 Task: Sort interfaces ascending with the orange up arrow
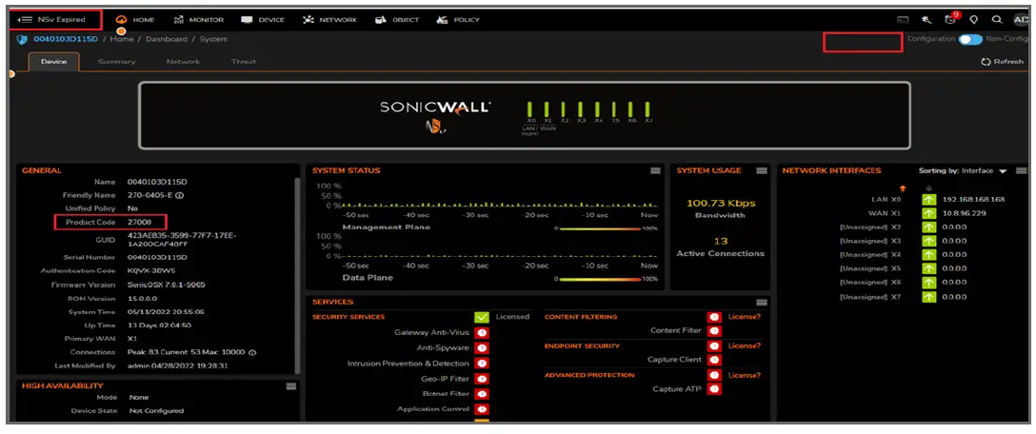pyautogui.click(x=903, y=189)
